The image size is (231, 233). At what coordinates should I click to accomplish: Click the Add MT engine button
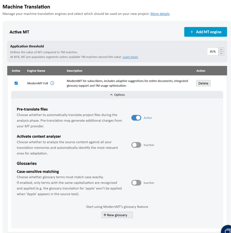(205, 32)
